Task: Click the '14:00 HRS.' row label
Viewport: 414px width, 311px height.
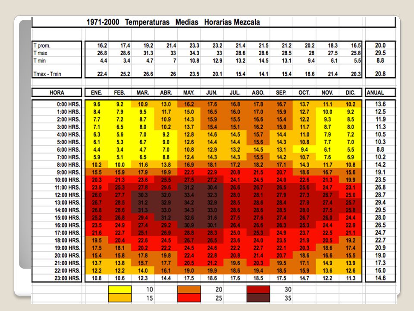Action: click(67, 210)
